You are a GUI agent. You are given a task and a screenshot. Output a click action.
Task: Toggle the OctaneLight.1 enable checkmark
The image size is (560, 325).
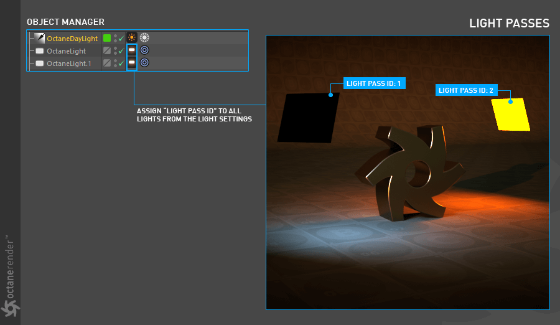[121, 64]
